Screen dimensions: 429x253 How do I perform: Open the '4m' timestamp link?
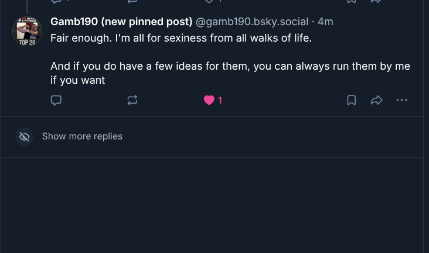pyautogui.click(x=325, y=22)
